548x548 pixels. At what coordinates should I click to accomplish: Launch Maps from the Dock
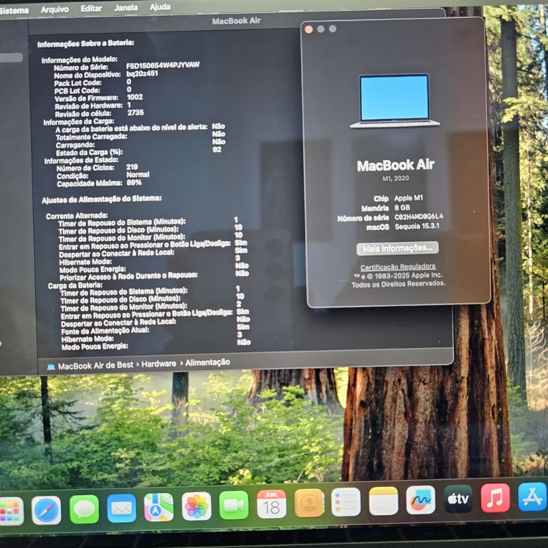[x=159, y=507]
